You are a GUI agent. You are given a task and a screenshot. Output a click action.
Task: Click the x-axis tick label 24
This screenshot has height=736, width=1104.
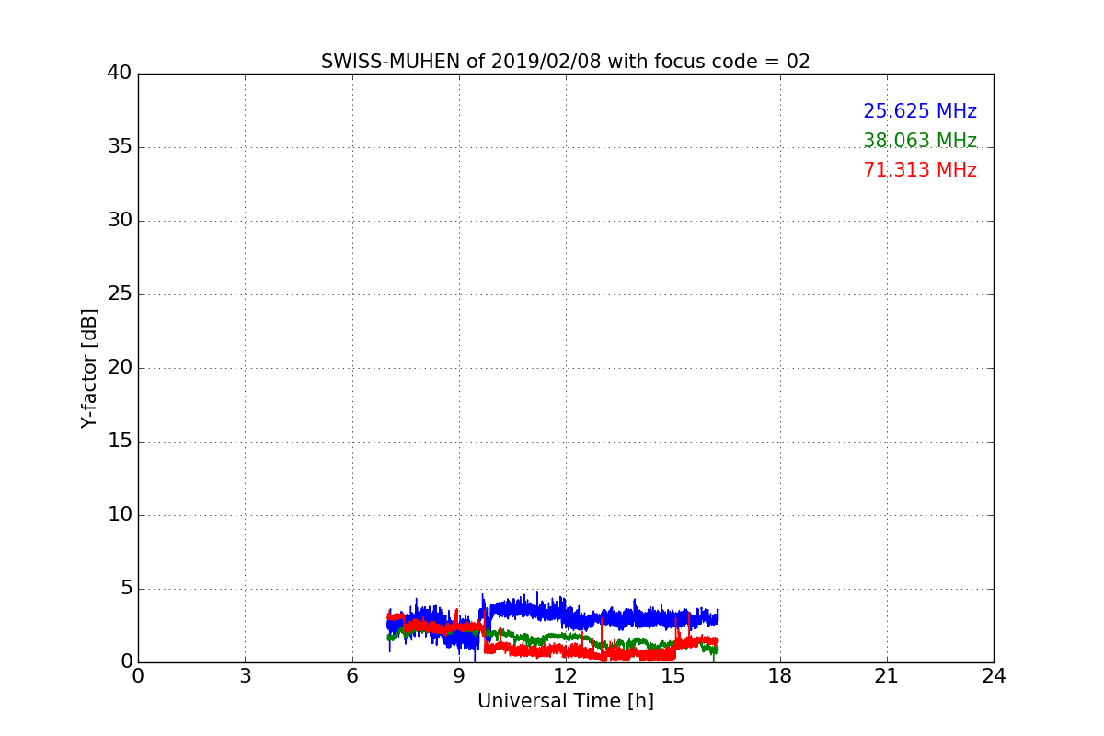pos(994,676)
